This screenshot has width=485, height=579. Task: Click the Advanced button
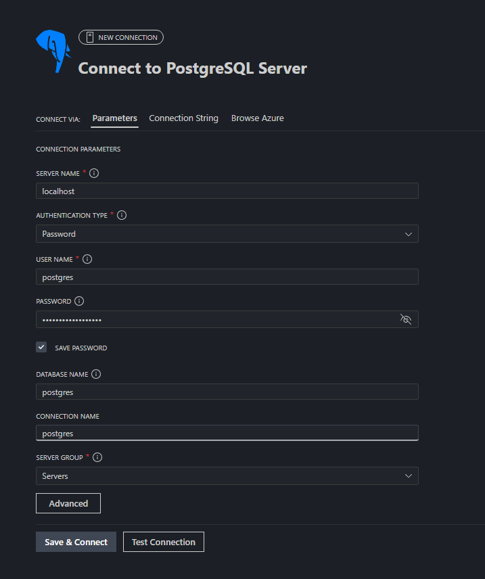[x=68, y=503]
